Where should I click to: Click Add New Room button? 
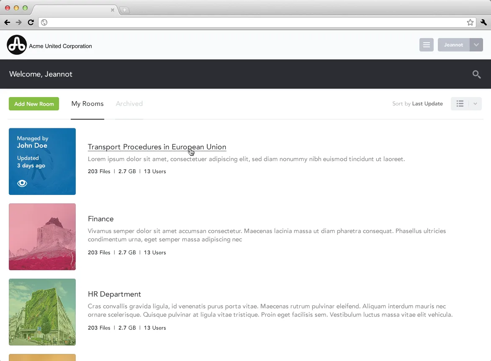34,104
